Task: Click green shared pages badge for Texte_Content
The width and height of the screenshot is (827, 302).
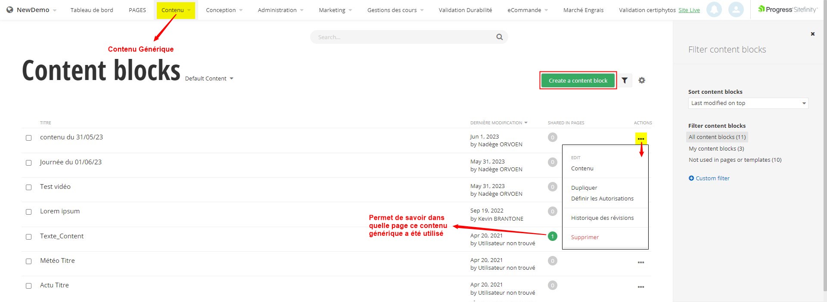Action: point(552,236)
